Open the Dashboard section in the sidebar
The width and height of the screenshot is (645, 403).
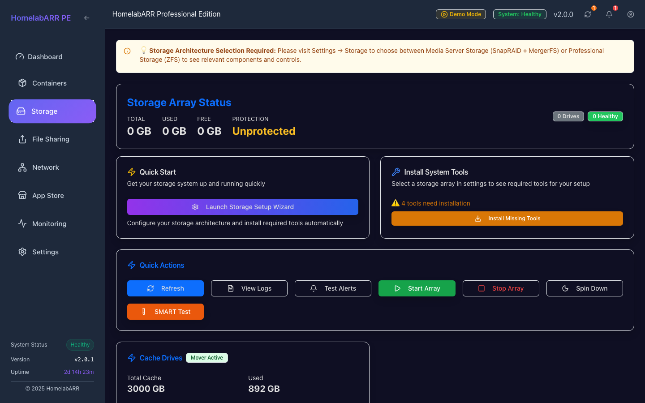[x=45, y=56]
